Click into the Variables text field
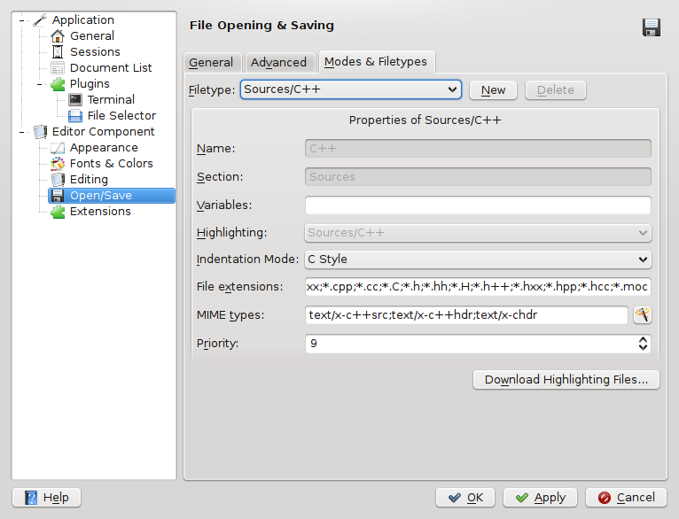Screen dimensions: 679x519 pos(478,205)
